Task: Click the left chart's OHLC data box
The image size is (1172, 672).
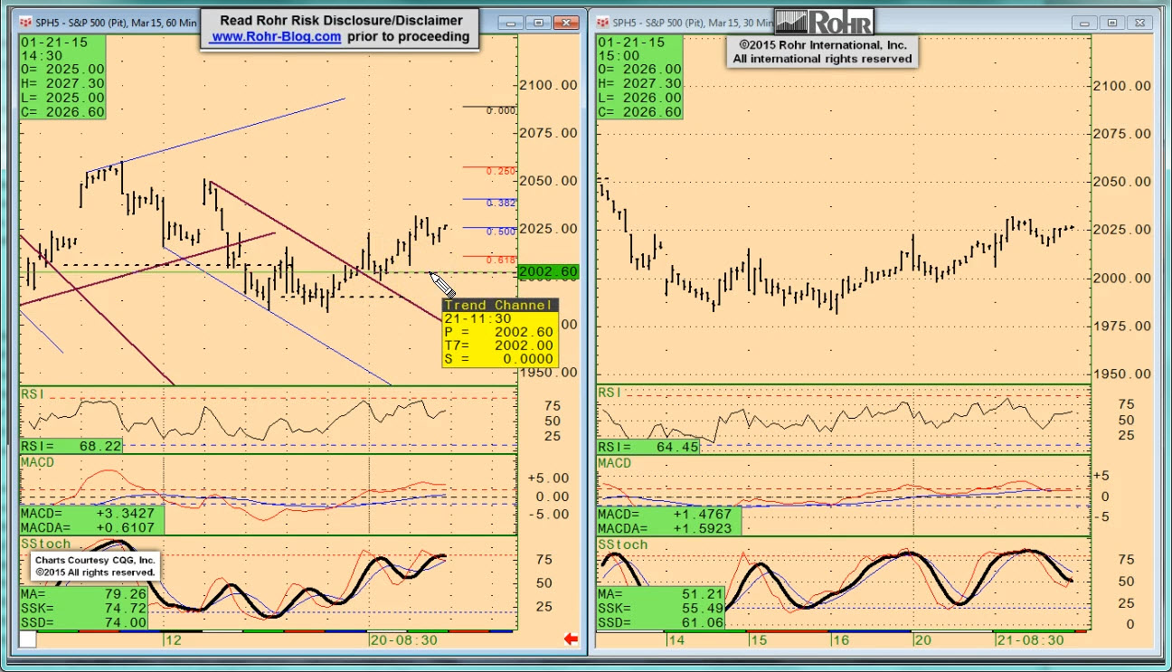Action: 62,77
